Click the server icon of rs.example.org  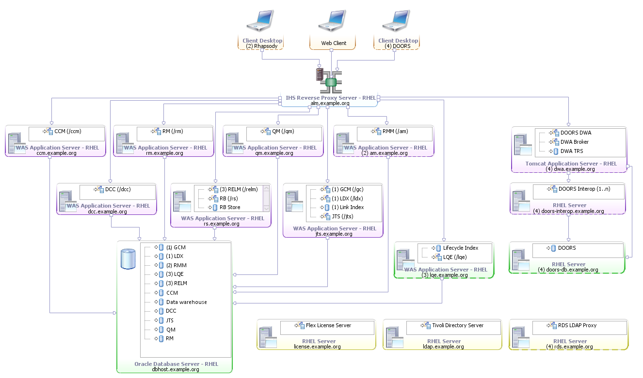coord(182,202)
